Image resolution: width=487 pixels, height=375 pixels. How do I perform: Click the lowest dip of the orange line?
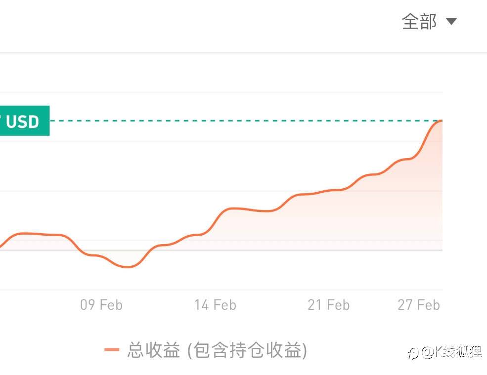pos(128,267)
